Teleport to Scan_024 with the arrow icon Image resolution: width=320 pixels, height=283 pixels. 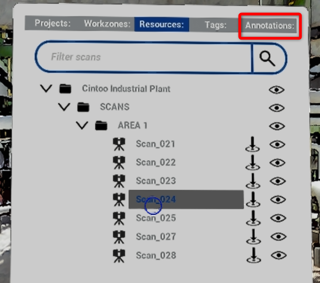click(252, 200)
